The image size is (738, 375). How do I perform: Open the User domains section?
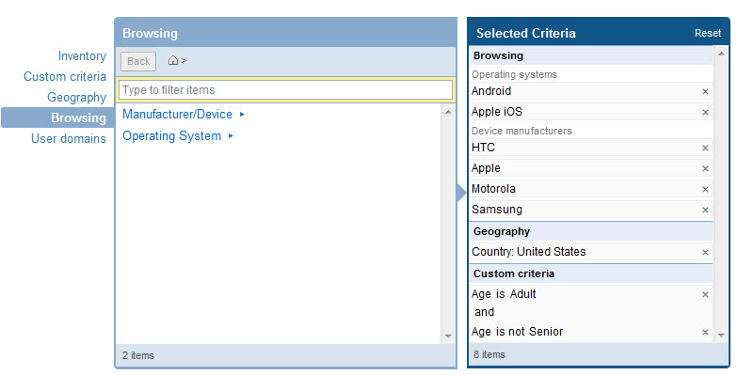coord(68,139)
